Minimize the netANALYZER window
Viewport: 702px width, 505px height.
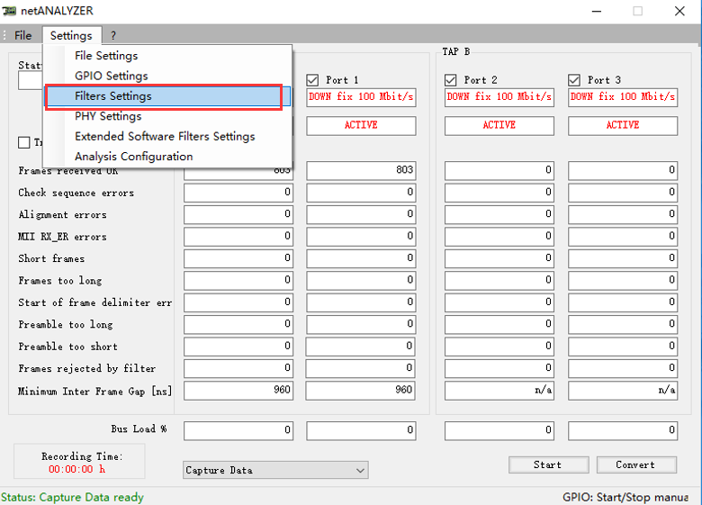tap(597, 11)
